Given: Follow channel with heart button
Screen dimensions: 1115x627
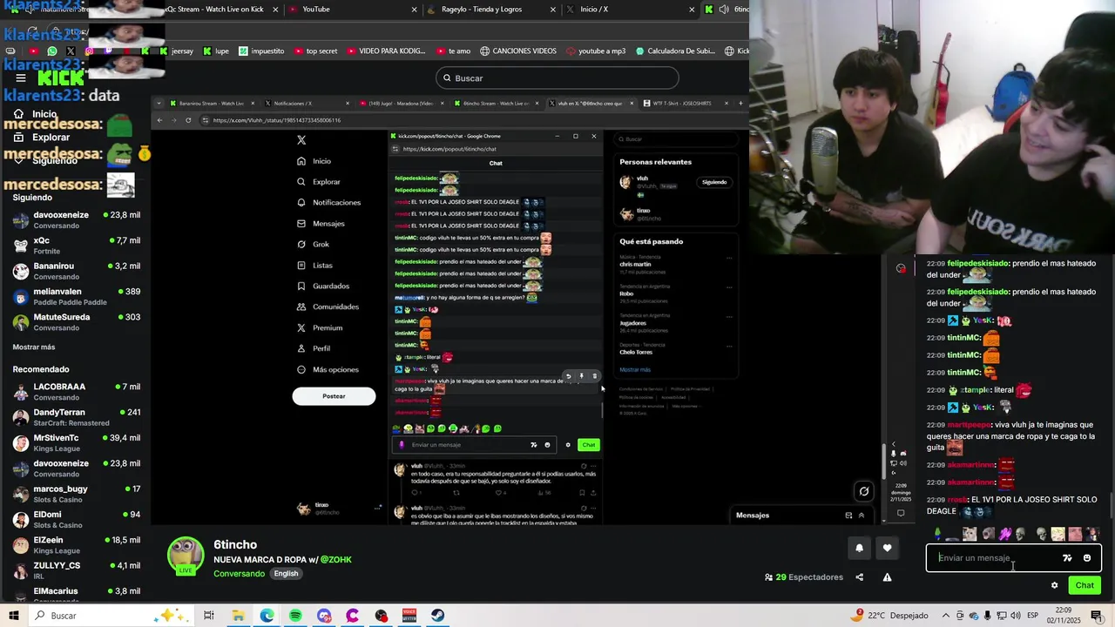Looking at the screenshot, I should [887, 548].
